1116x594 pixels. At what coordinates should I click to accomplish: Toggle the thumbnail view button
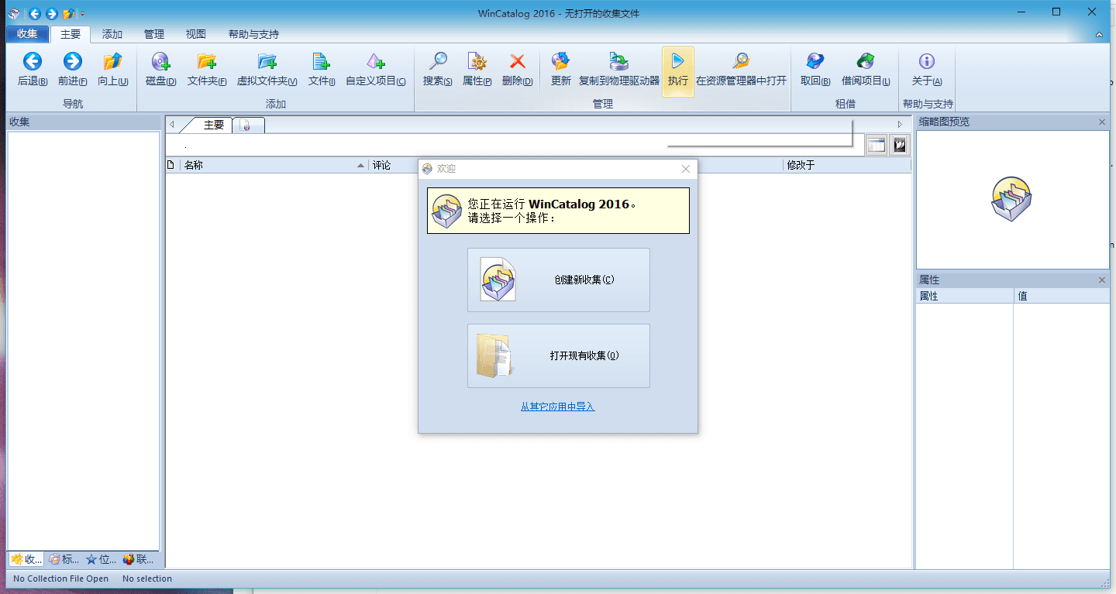tap(899, 145)
